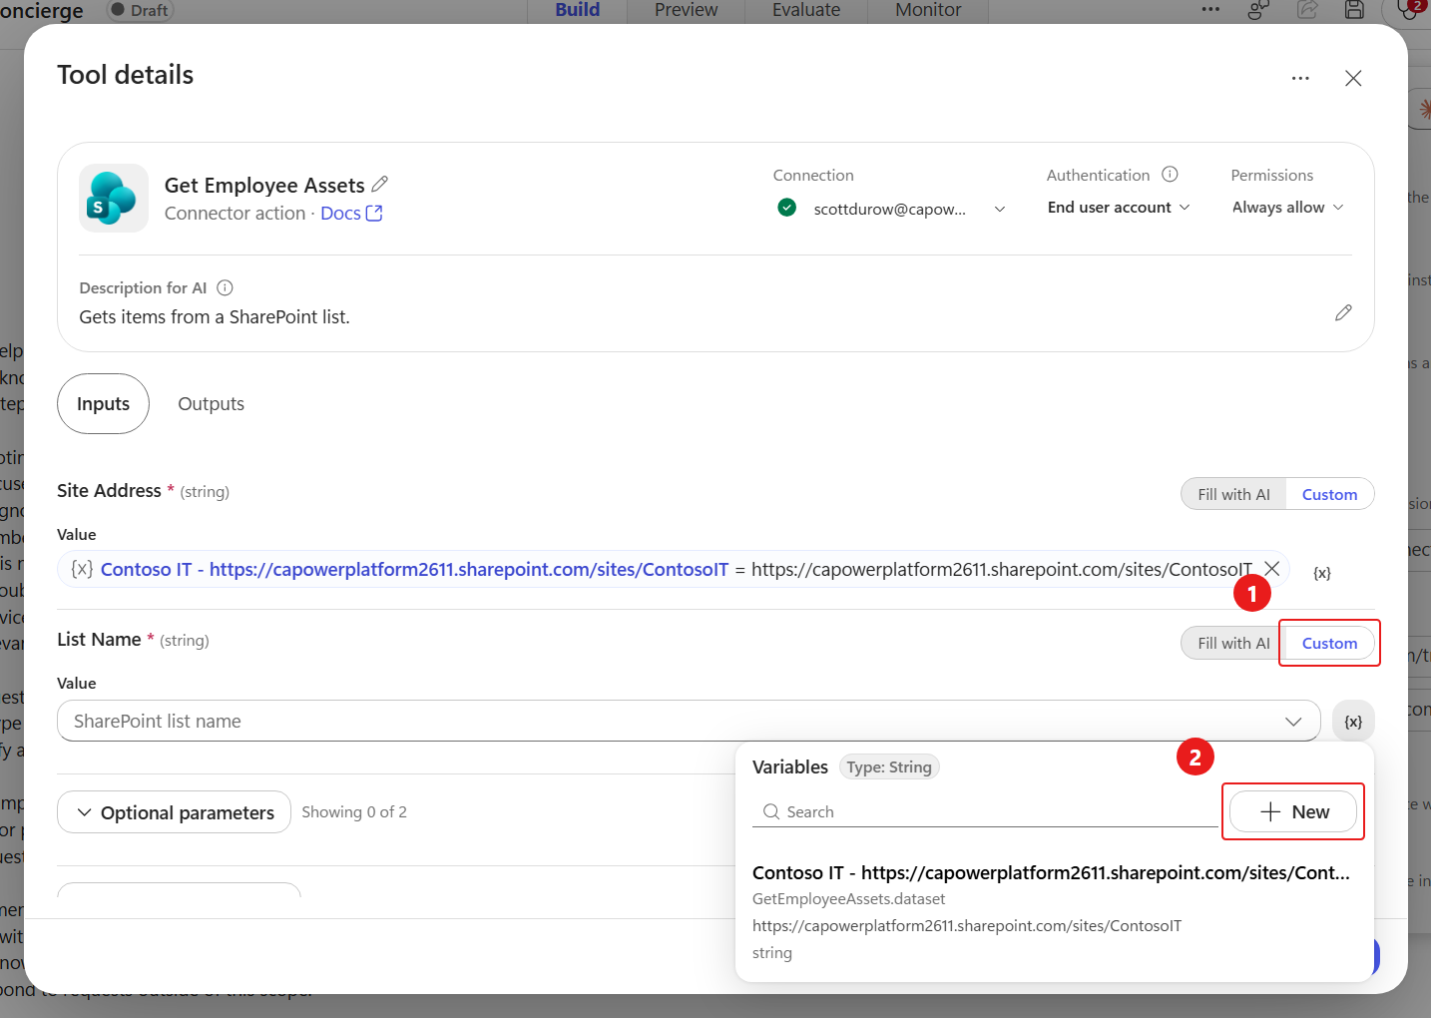Open the Docs link
The height and width of the screenshot is (1018, 1431).
(351, 214)
